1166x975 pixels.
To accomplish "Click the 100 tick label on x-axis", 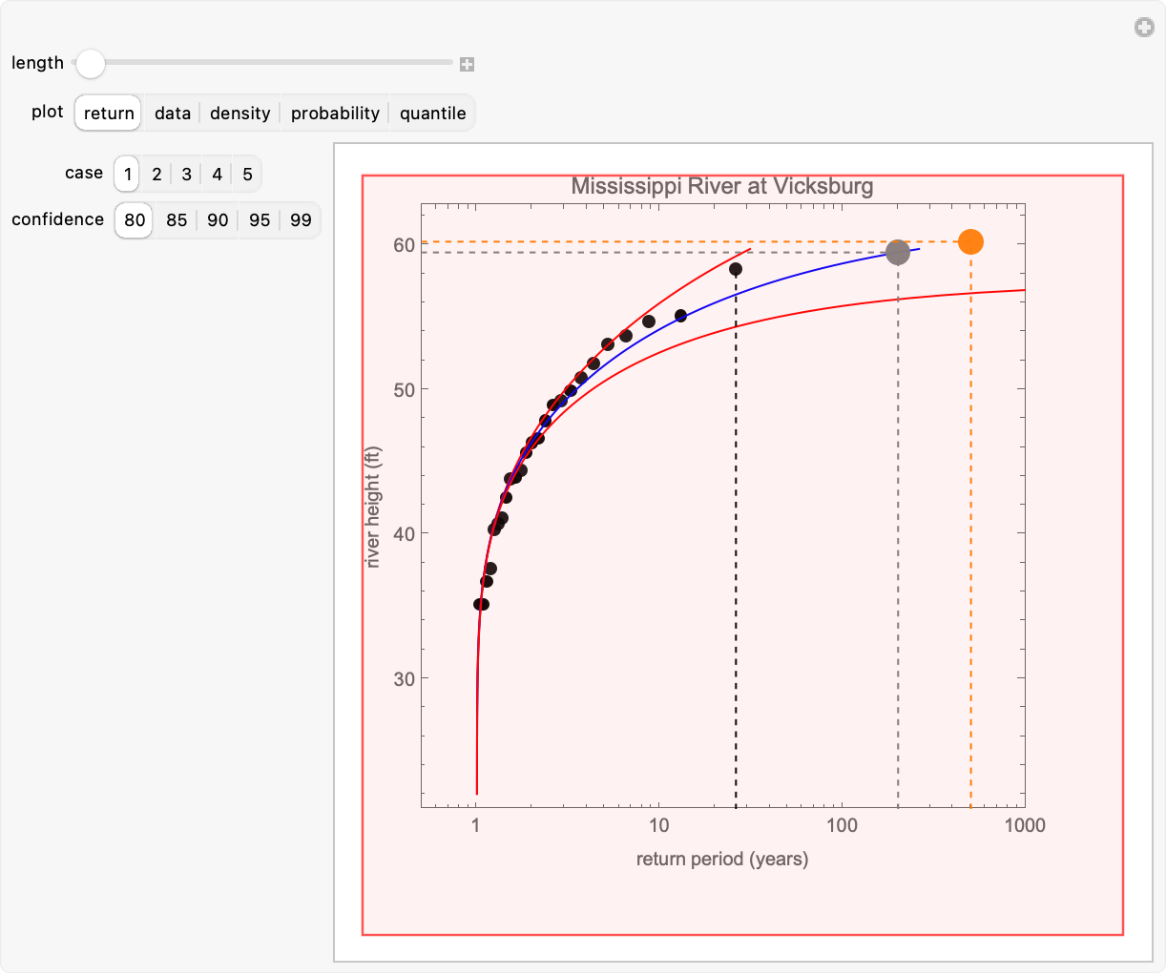I will (x=842, y=825).
